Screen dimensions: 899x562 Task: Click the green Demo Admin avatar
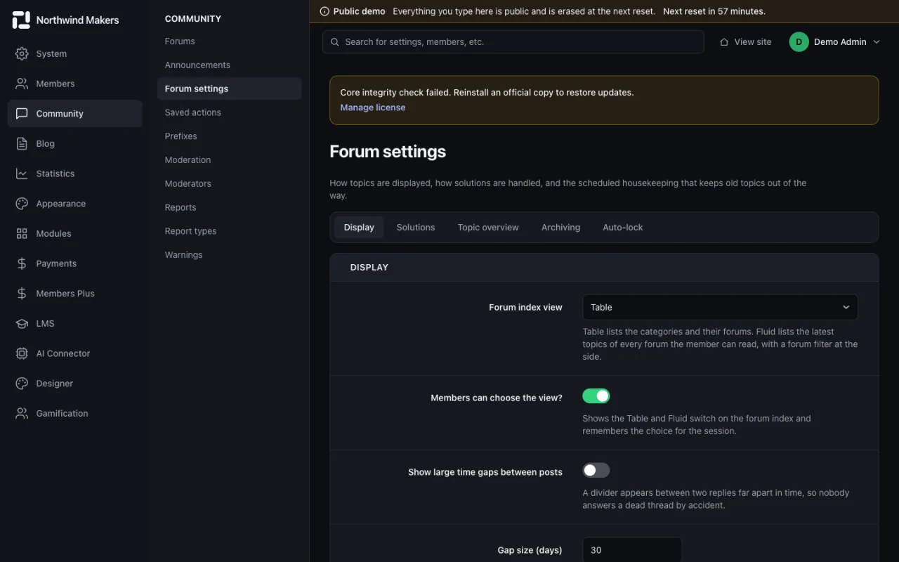799,42
